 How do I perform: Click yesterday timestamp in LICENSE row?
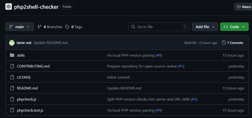(x=236, y=77)
